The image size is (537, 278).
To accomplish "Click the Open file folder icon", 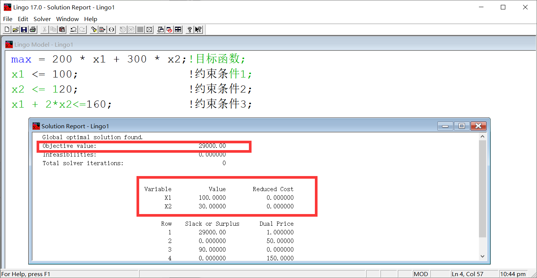I will [15, 29].
